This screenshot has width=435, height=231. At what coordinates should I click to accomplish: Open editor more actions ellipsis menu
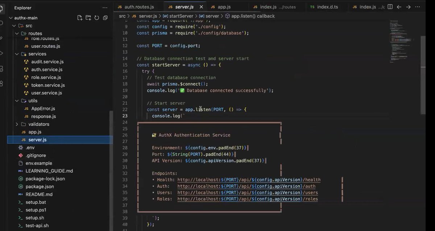coord(417,7)
